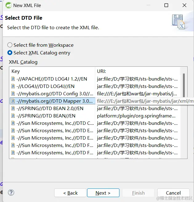Click the help question mark icon
Viewport: 194px width, 202px height.
tap(11, 193)
